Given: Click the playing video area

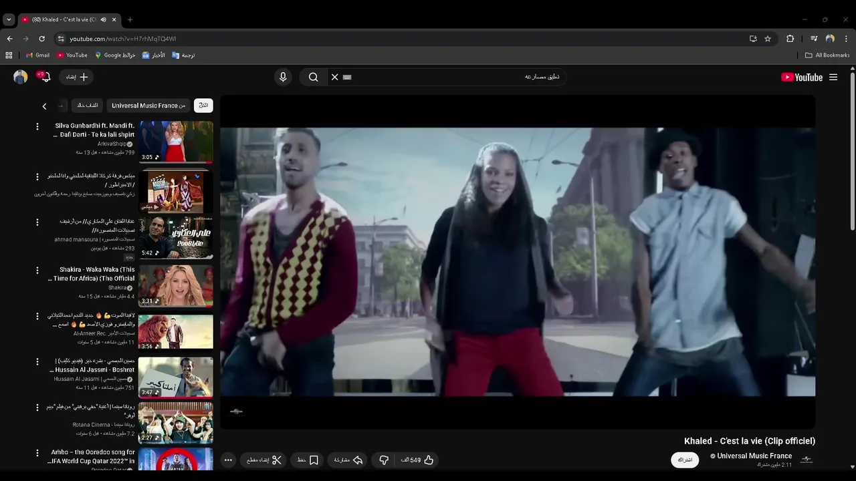Looking at the screenshot, I should [x=518, y=262].
